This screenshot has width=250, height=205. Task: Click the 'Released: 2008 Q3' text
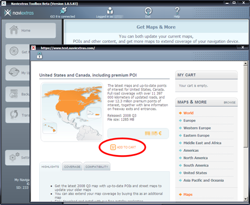pyautogui.click(x=122, y=116)
